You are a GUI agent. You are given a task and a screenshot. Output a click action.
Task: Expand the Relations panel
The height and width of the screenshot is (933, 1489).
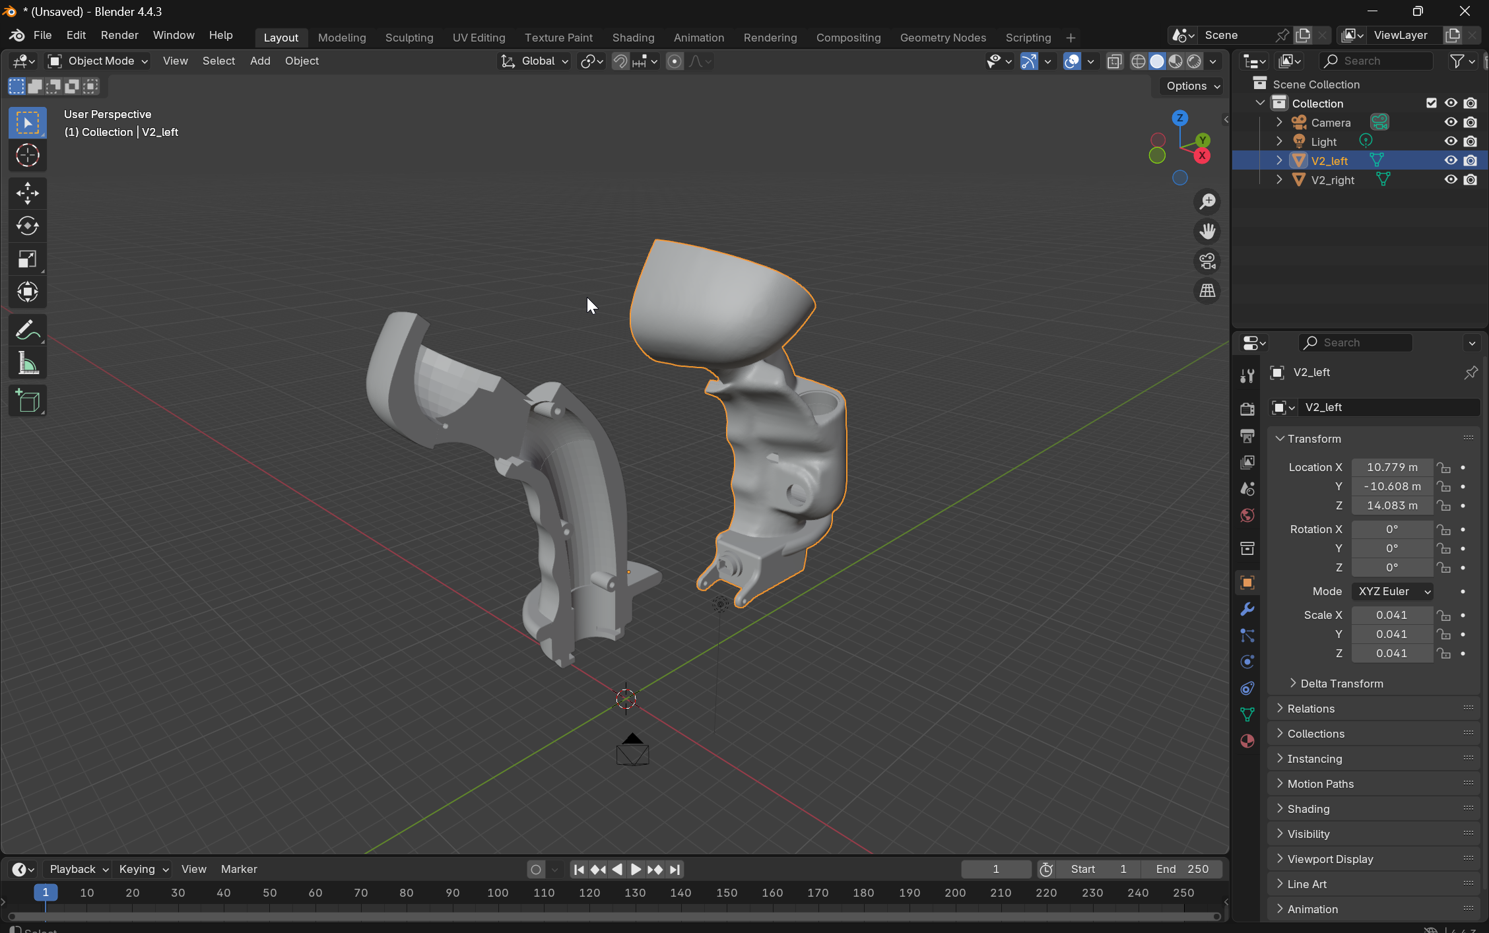(x=1310, y=709)
